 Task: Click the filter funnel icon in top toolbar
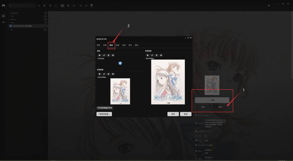click(x=92, y=6)
